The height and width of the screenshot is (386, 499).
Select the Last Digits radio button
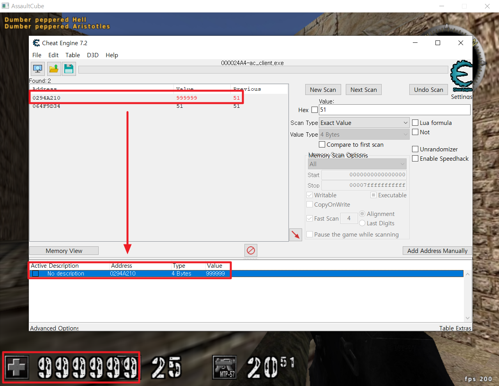tap(362, 223)
